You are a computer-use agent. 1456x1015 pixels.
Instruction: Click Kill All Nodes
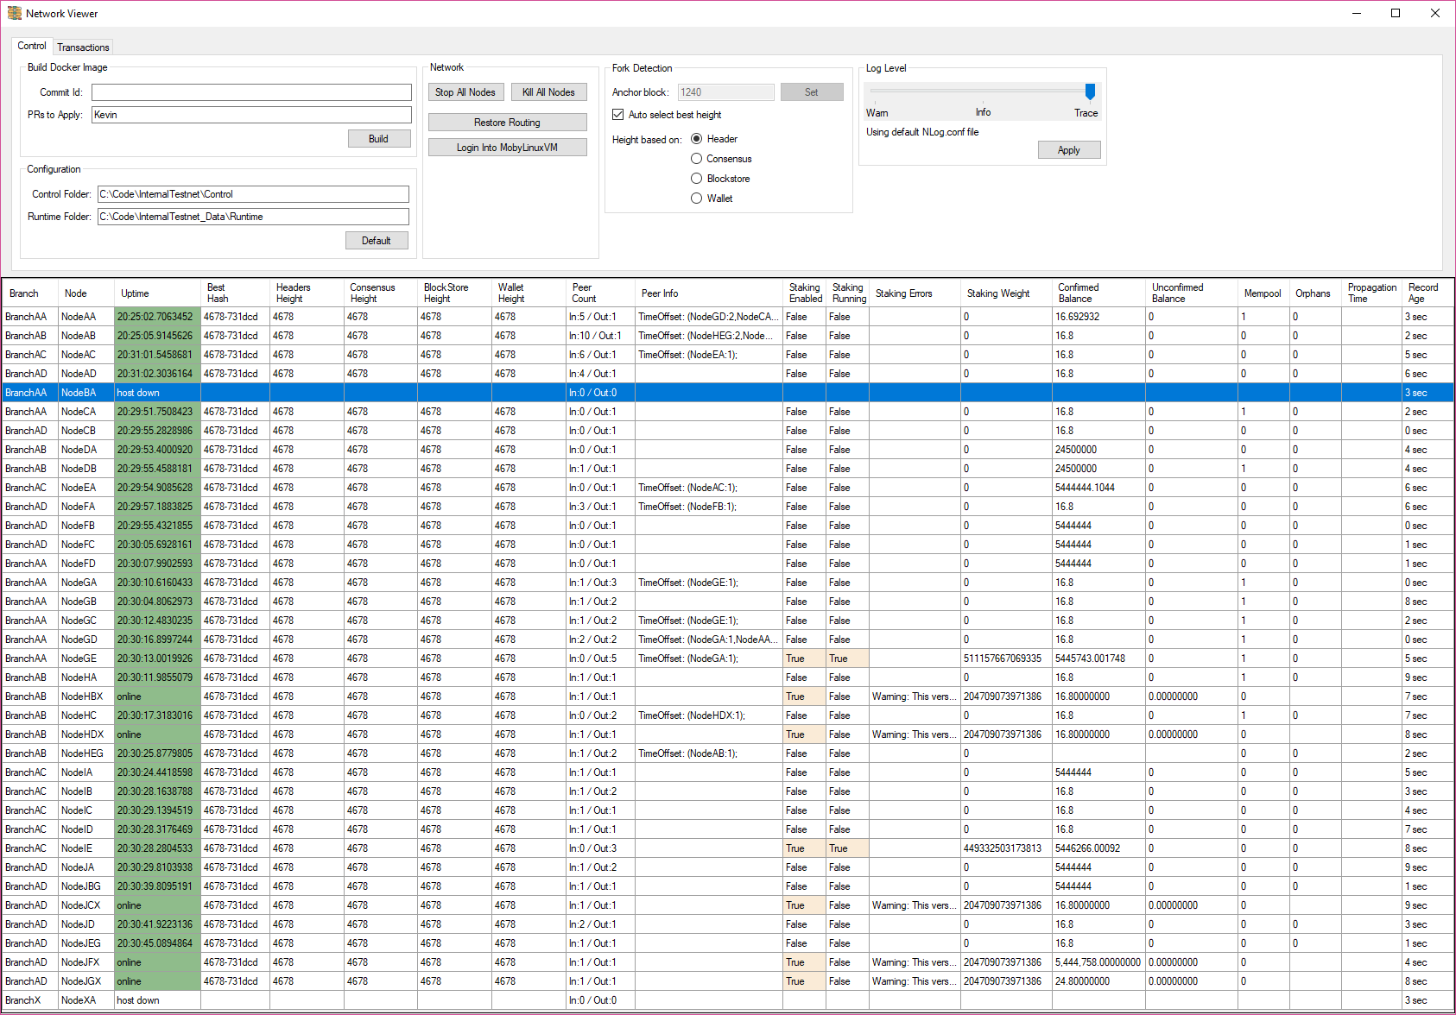click(x=548, y=91)
